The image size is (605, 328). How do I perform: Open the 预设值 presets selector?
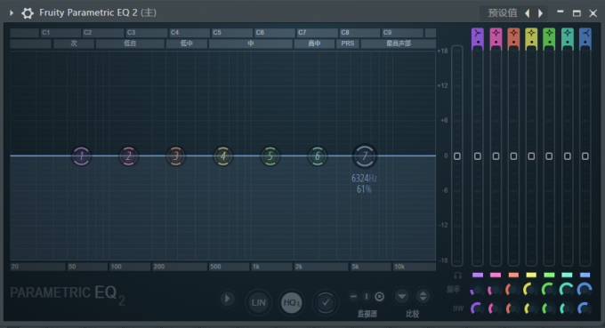[503, 13]
